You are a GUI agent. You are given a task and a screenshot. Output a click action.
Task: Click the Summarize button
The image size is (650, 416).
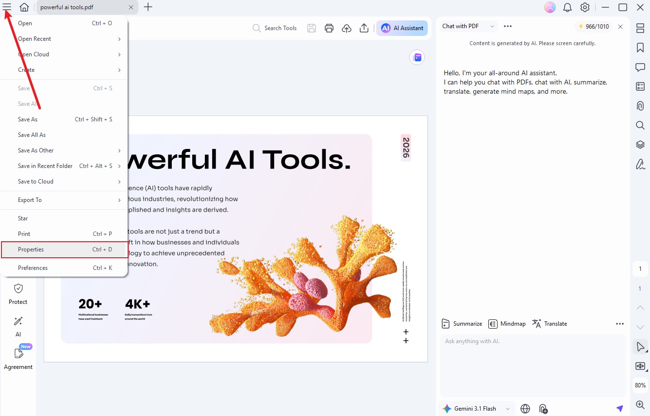coord(462,324)
